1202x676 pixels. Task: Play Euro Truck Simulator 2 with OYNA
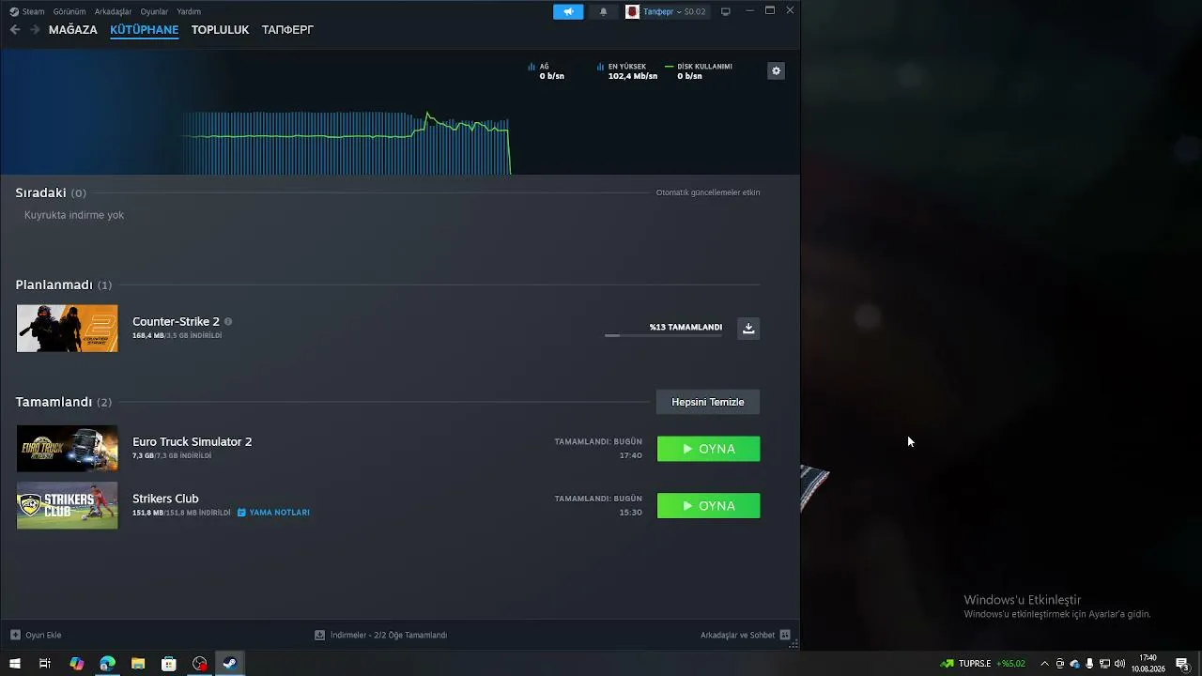pos(708,449)
